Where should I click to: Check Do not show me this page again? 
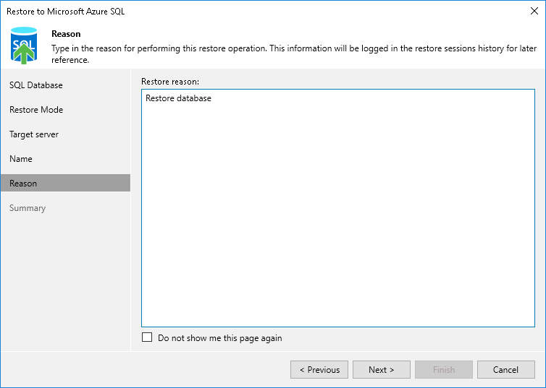(x=147, y=337)
